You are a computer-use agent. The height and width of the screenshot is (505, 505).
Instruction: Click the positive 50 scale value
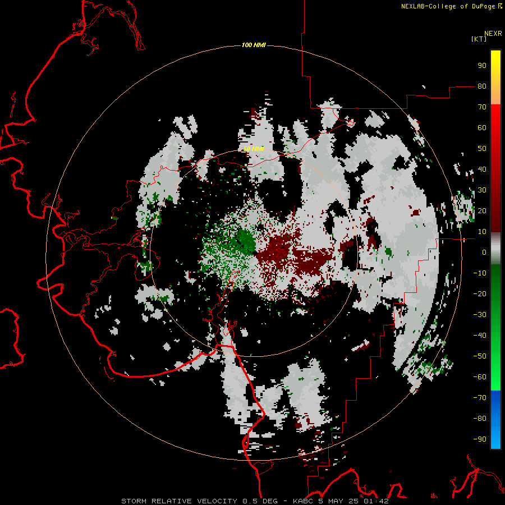point(482,149)
